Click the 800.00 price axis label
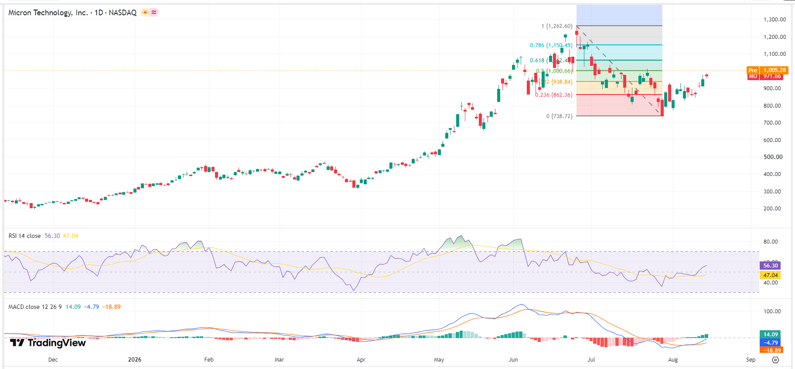 (772, 106)
